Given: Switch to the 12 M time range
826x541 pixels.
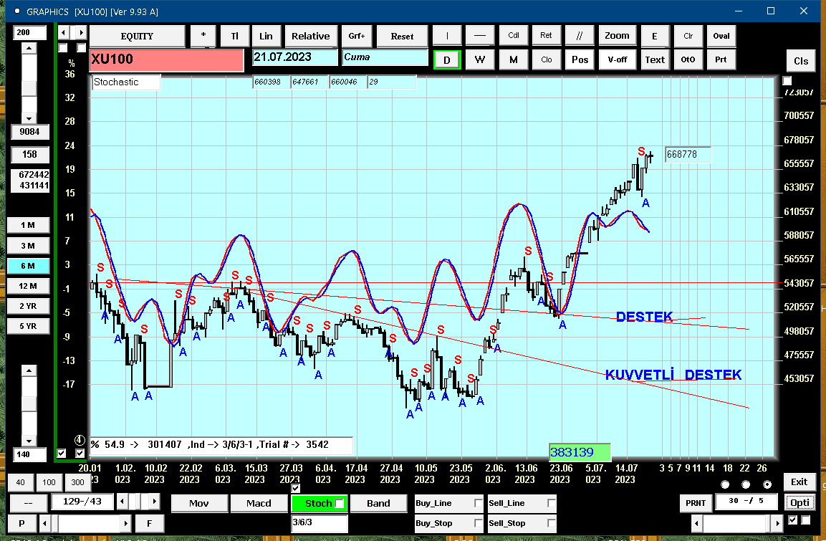Looking at the screenshot, I should [28, 286].
